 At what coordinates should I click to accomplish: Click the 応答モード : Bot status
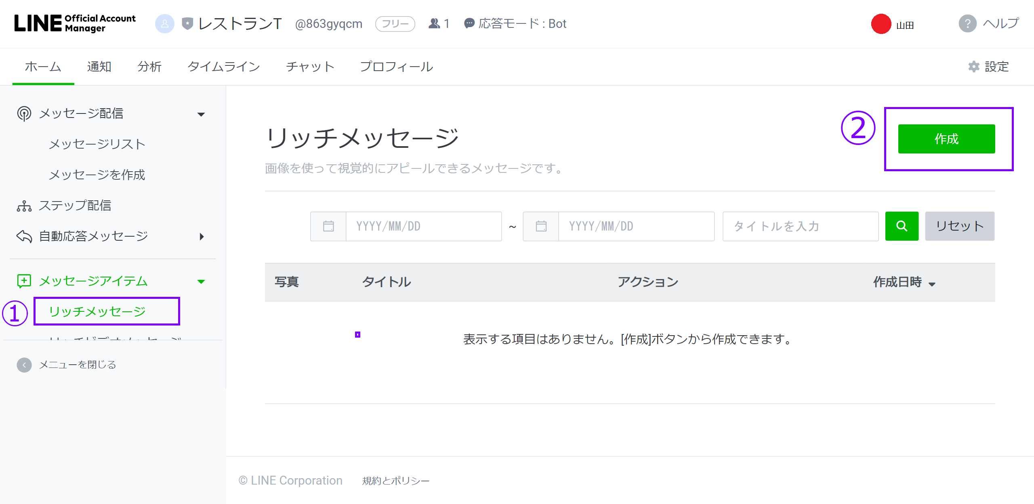coord(522,24)
